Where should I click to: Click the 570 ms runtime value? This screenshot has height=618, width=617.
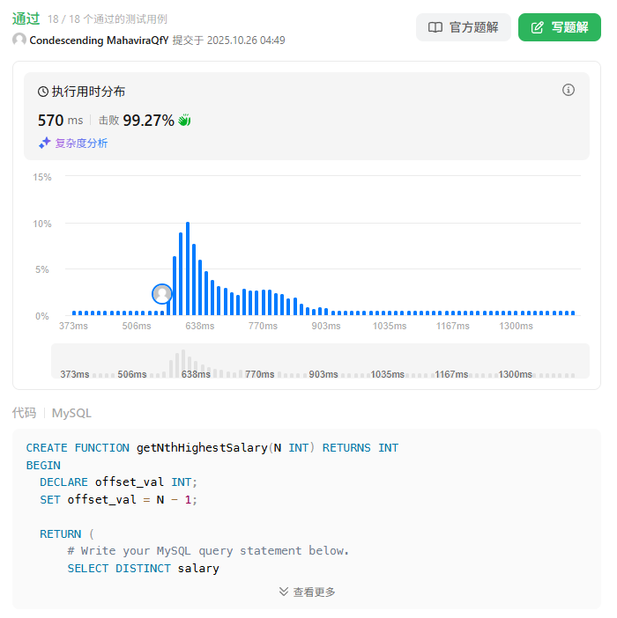tap(60, 121)
